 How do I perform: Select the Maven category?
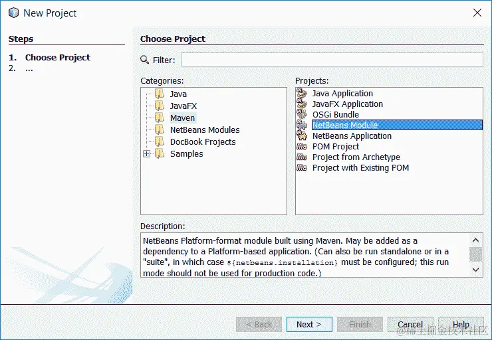coord(183,118)
